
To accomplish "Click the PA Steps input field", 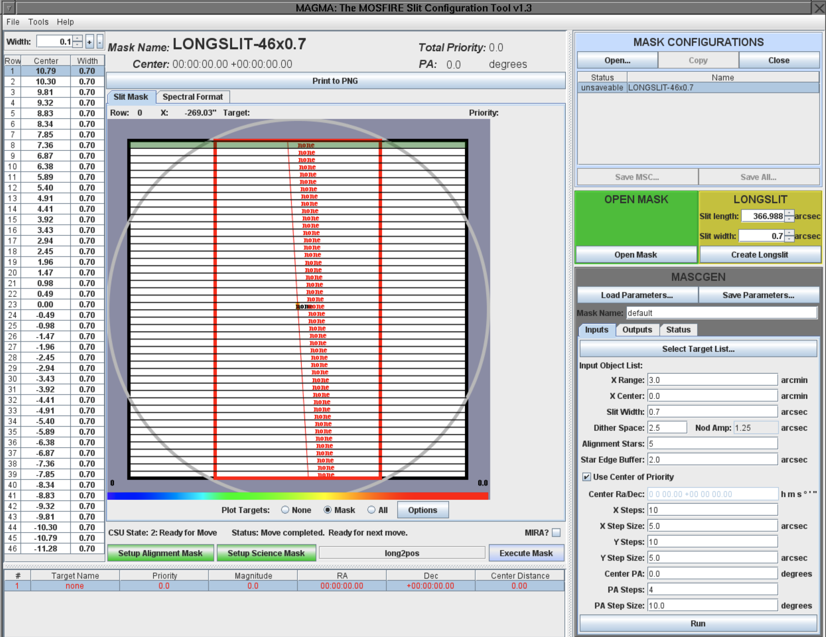I will coord(713,589).
